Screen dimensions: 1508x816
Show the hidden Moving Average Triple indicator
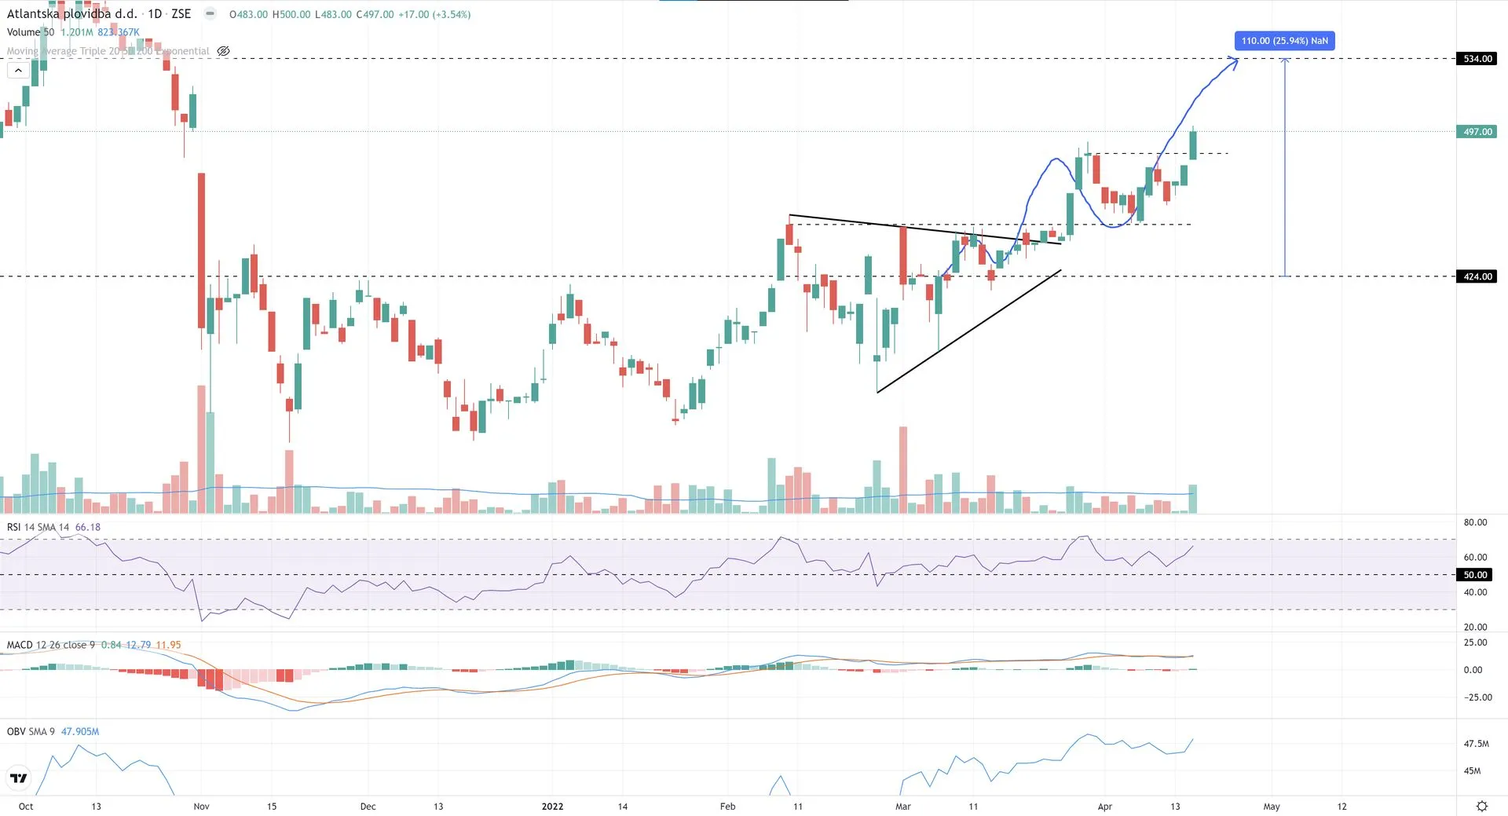(x=223, y=51)
